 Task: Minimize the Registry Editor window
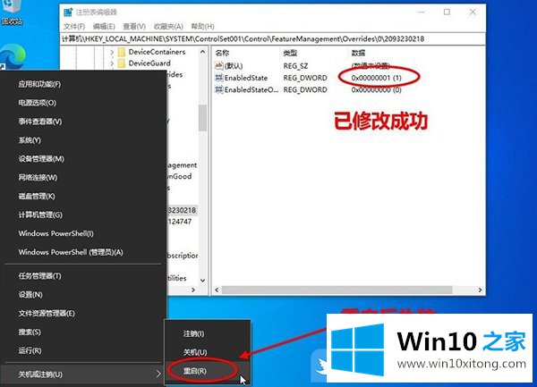point(422,12)
